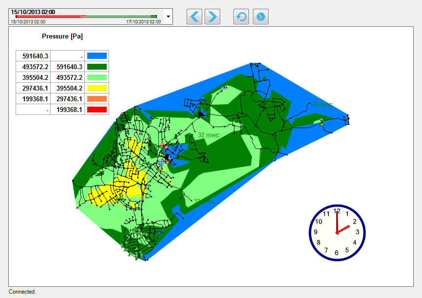
Task: Click the 591640.3 legend lower bound cell
Action: click(x=33, y=56)
